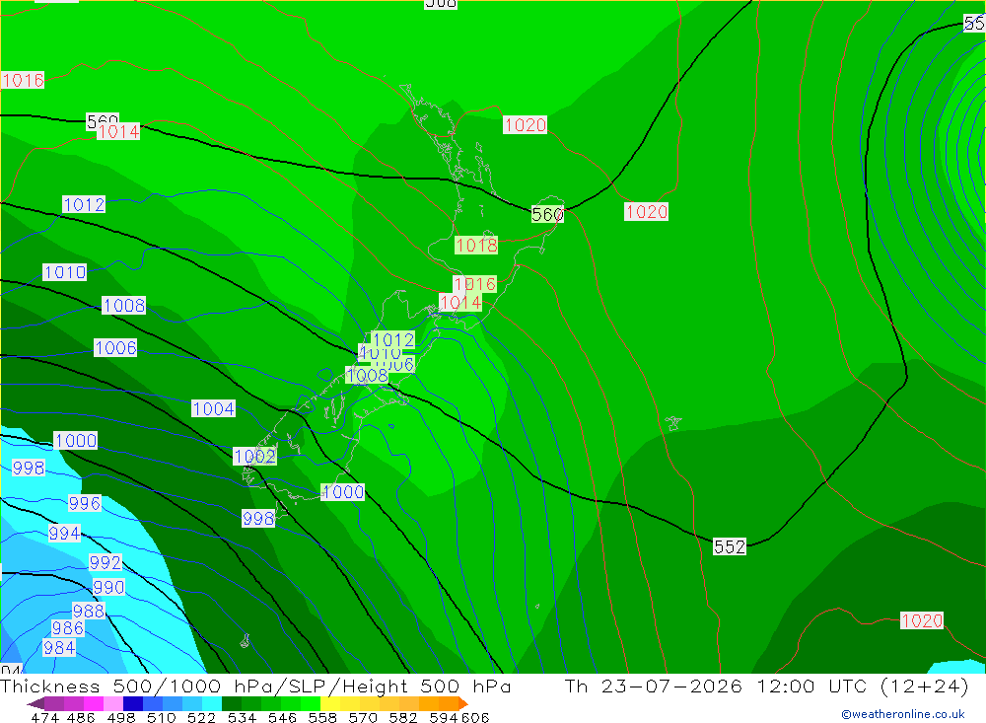Click the blue 992 isobar label
The height and width of the screenshot is (723, 986).
click(x=106, y=562)
